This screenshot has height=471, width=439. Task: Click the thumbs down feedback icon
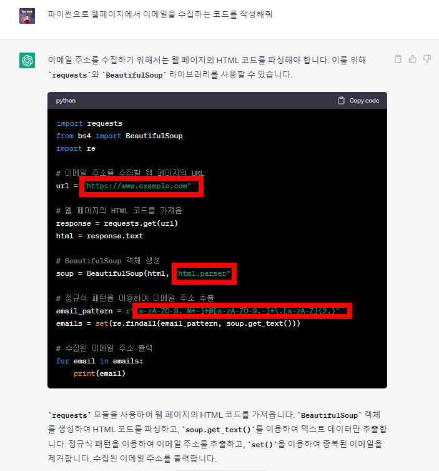[427, 59]
